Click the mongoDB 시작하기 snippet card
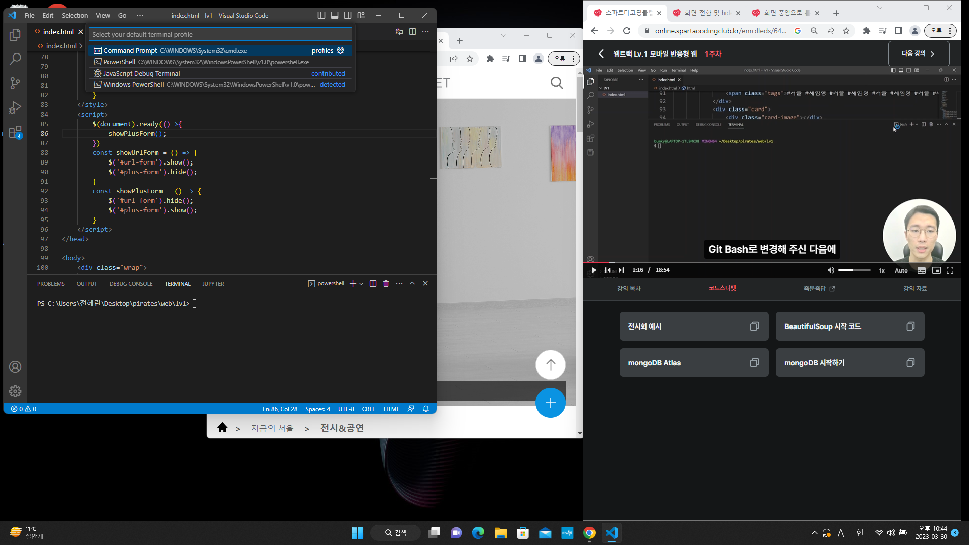 tap(850, 363)
